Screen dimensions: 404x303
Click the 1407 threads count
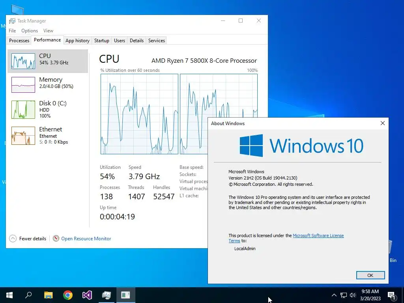tap(137, 196)
